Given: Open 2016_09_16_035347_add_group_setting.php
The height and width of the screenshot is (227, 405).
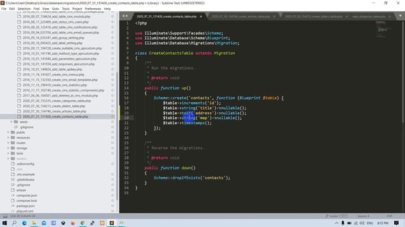Looking at the screenshot, I should (x=53, y=38).
